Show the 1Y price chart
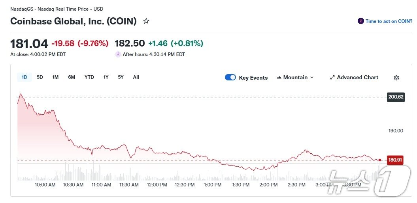Image resolution: width=417 pixels, height=203 pixels. pyautogui.click(x=106, y=77)
